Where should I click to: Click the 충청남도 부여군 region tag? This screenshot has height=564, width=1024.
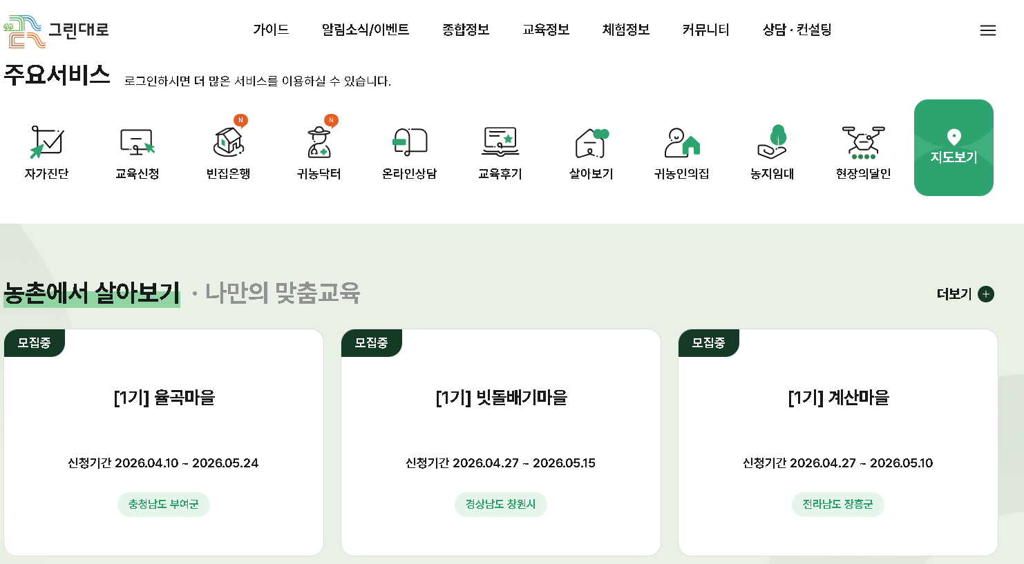click(164, 505)
